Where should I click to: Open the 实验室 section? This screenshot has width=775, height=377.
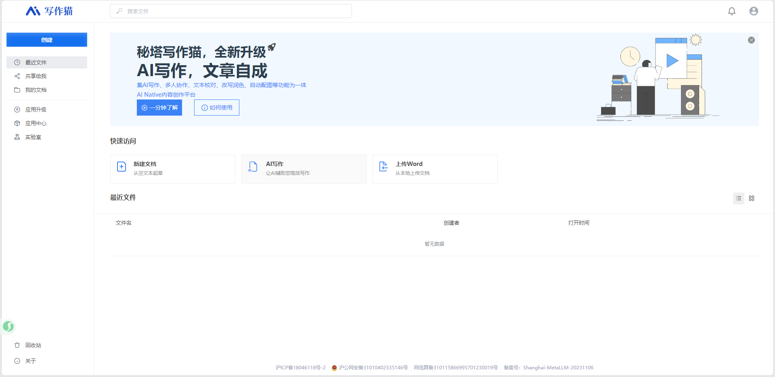click(33, 137)
